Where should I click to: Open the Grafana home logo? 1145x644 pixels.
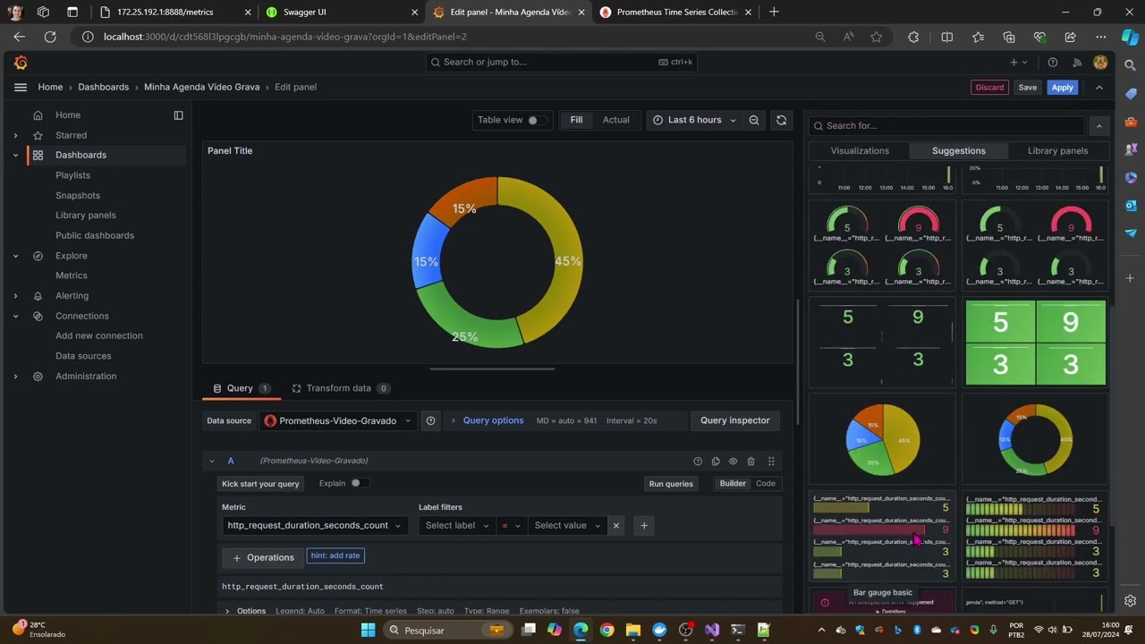click(21, 63)
